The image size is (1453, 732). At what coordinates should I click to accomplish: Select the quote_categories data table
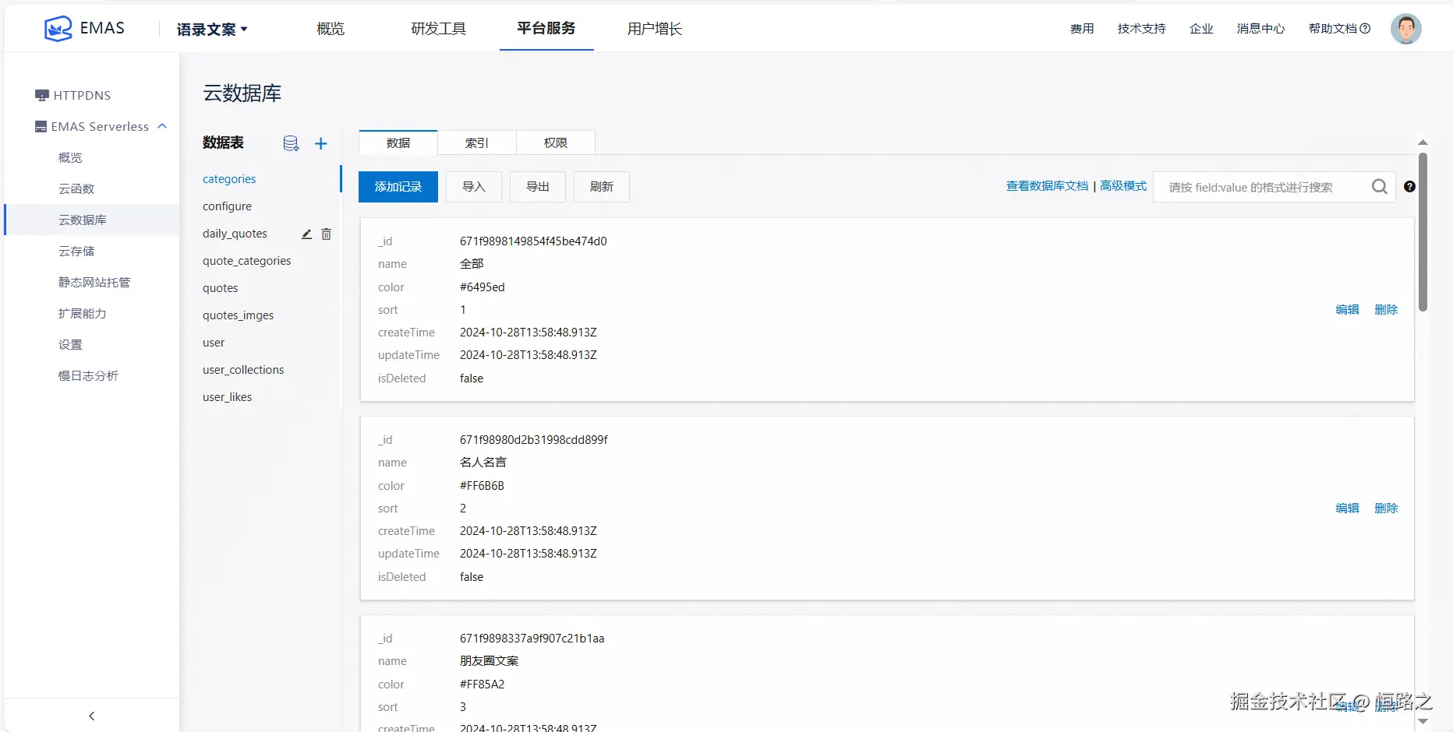tap(246, 261)
